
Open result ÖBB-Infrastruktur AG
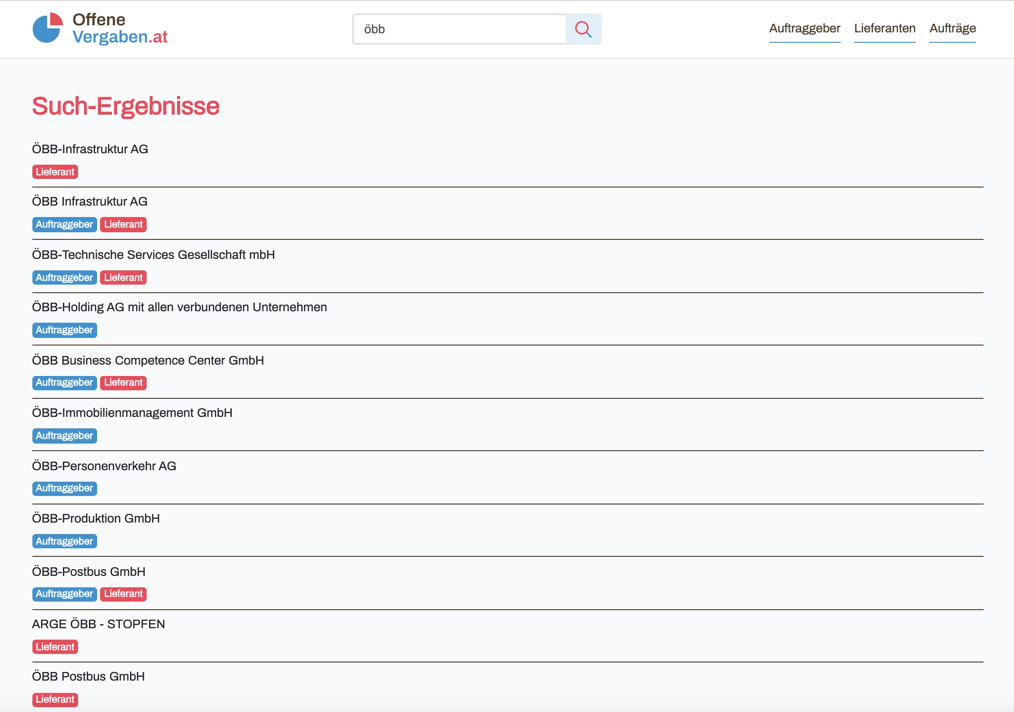click(x=90, y=149)
